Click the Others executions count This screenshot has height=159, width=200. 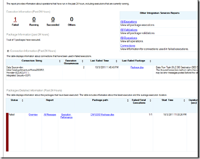72,19
